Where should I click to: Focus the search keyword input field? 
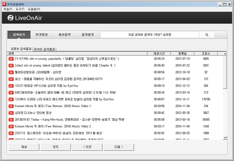(x=150, y=35)
